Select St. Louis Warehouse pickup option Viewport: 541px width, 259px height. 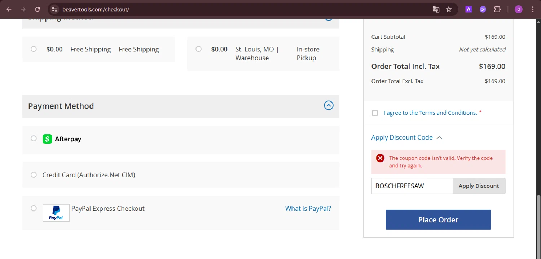click(198, 49)
